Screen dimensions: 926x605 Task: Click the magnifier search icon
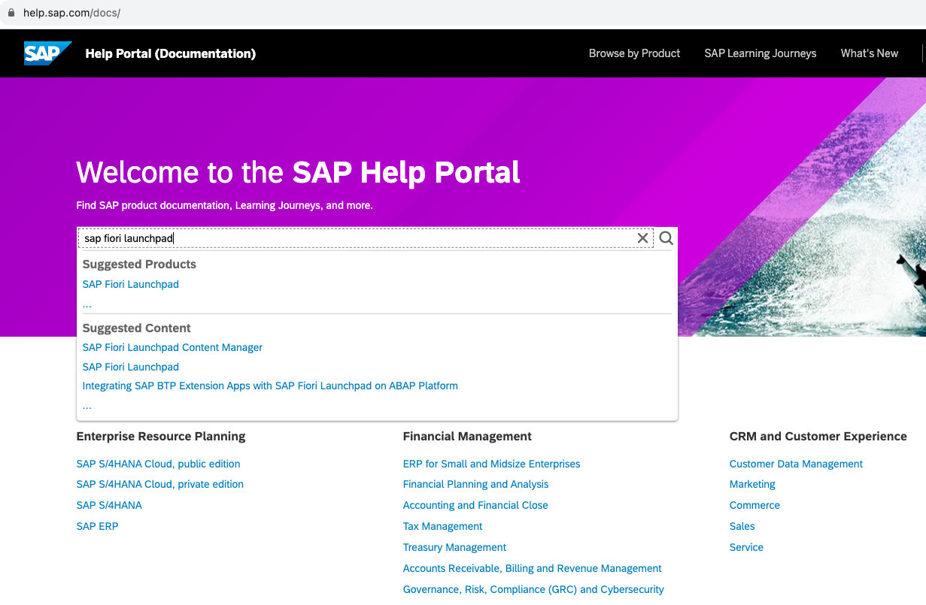coord(666,238)
